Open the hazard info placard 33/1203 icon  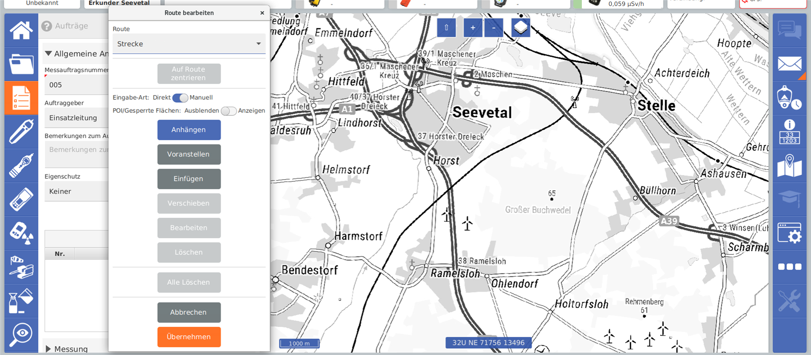[789, 131]
